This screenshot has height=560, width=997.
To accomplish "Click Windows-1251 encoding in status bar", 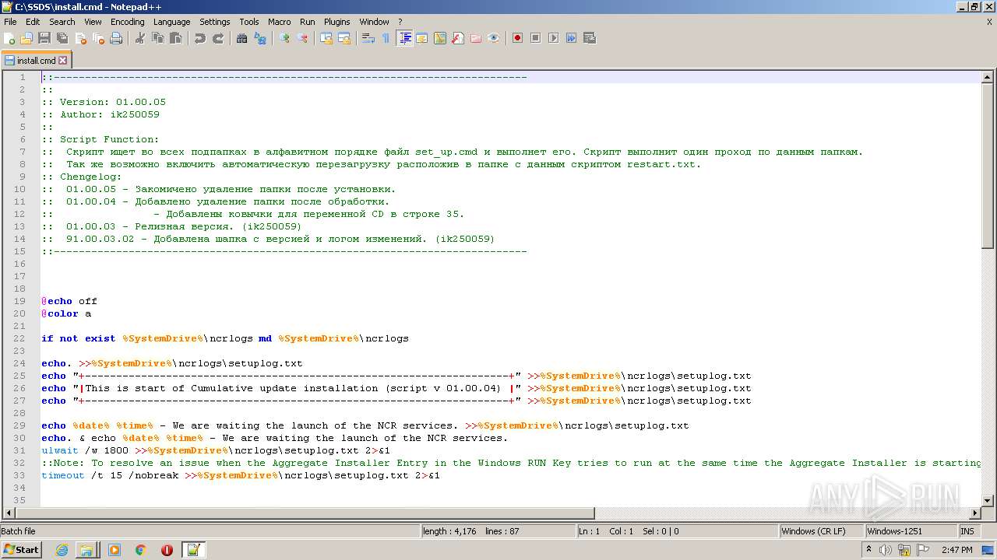I will 911,531.
